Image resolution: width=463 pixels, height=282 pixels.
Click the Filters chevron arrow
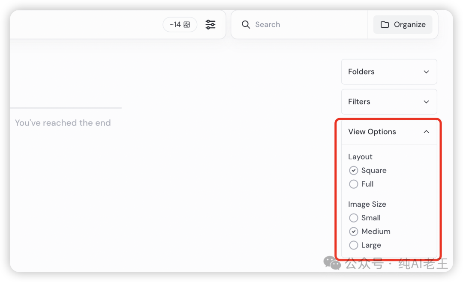(x=426, y=102)
